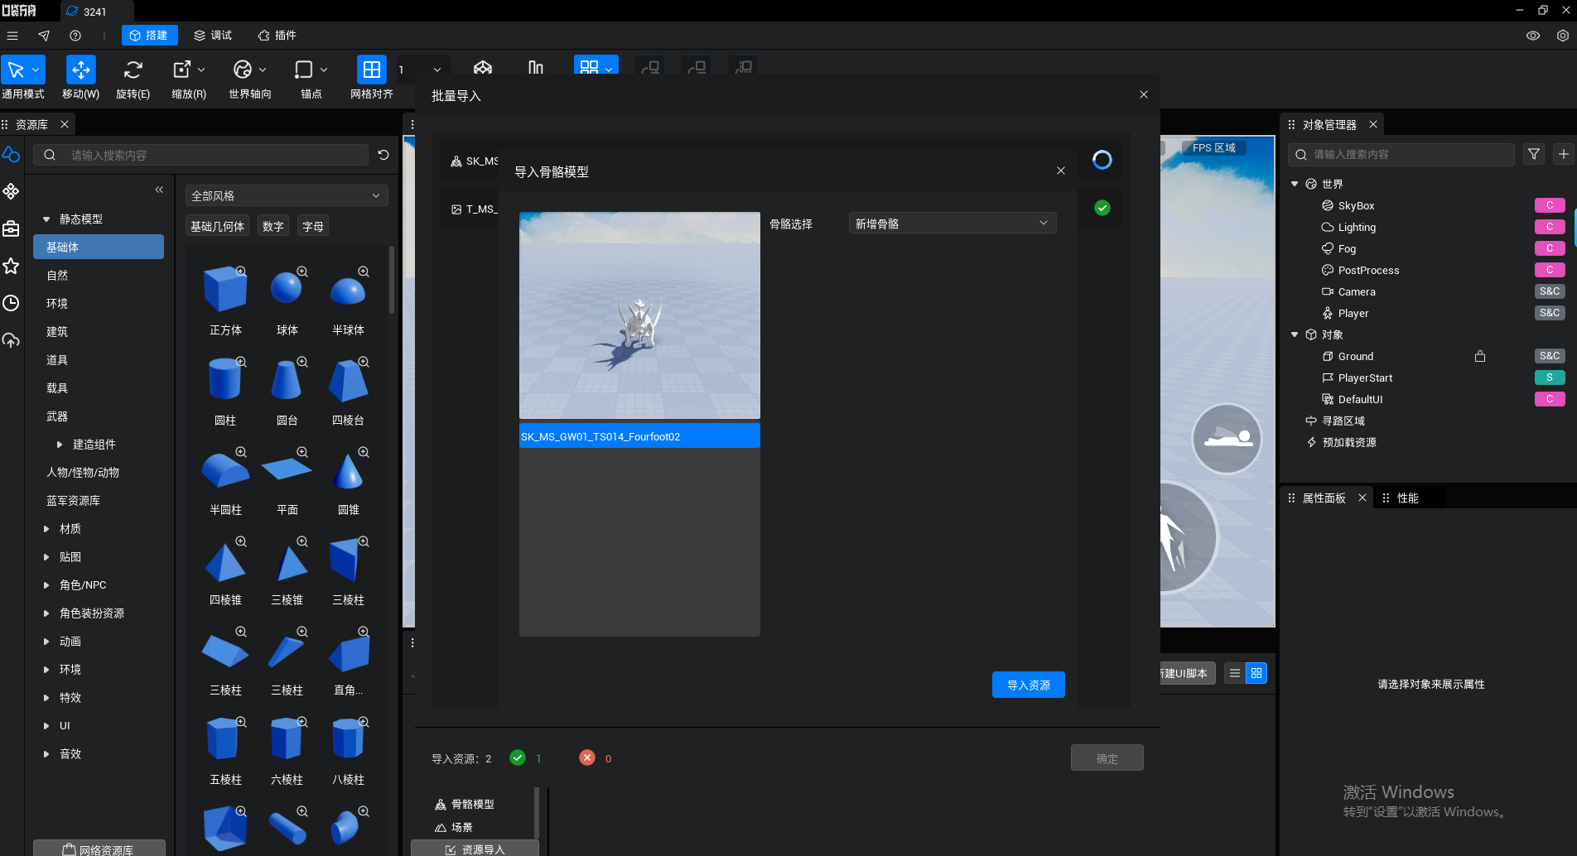Activate the Rotate (E) tool

(133, 70)
